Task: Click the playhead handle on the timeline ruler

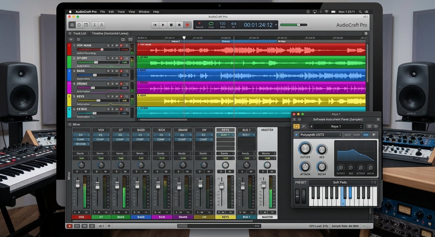Action: 184,38
